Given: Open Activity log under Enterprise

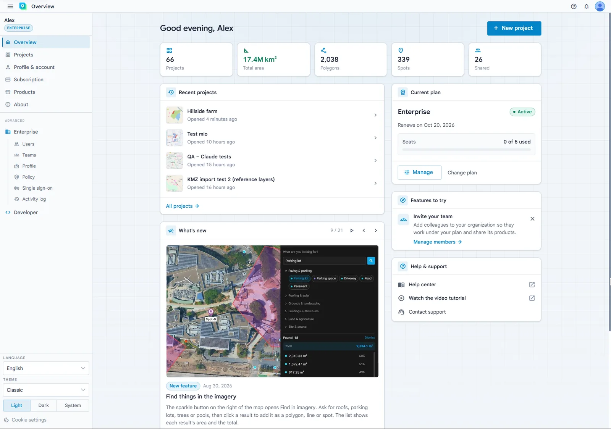Looking at the screenshot, I should point(34,199).
